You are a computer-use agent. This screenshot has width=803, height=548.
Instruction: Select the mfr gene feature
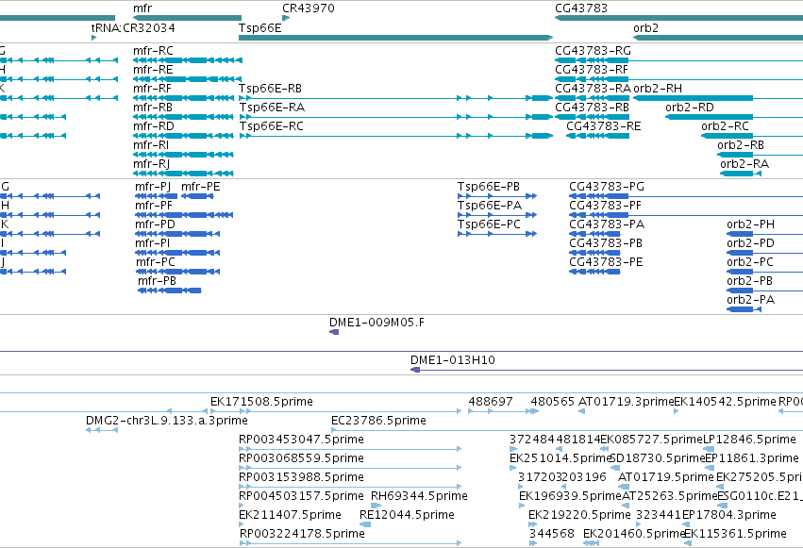coord(187,18)
